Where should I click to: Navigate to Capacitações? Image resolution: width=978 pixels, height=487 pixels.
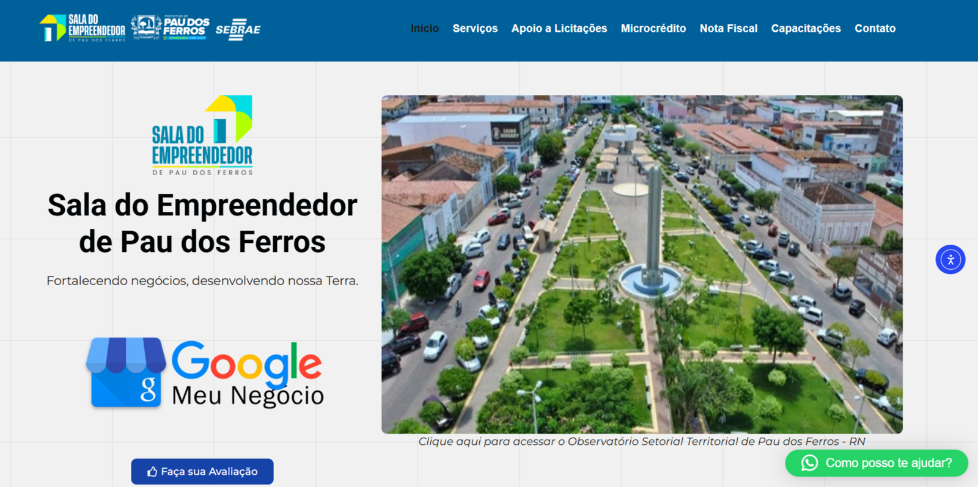pos(806,28)
